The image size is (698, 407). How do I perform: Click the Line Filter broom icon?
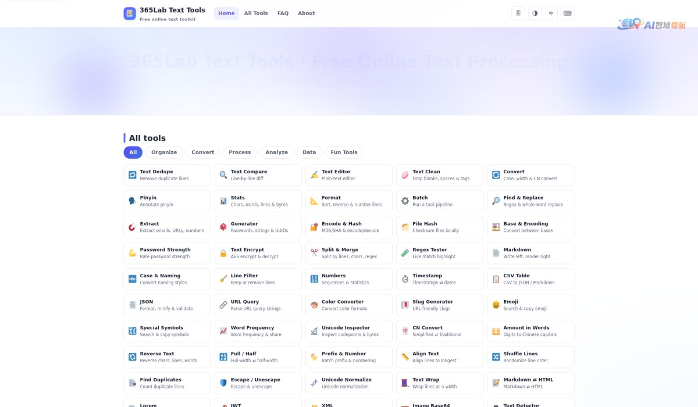(223, 279)
